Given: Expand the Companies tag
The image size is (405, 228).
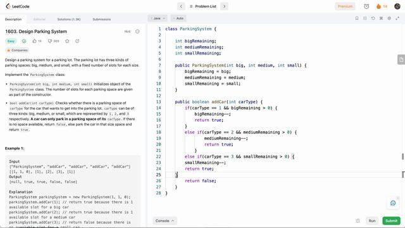Looking at the screenshot, I should pos(17,50).
